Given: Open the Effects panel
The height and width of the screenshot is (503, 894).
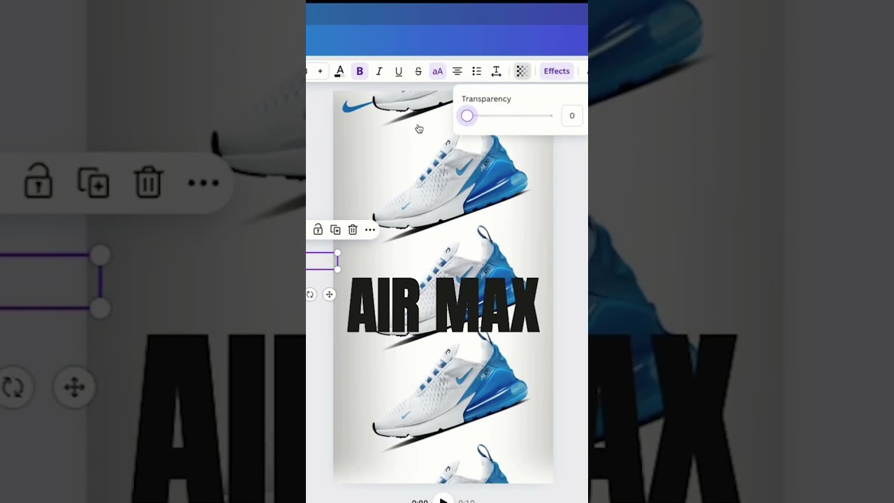Looking at the screenshot, I should [557, 71].
